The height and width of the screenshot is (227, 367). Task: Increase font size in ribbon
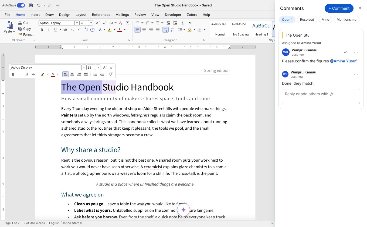[98, 23]
